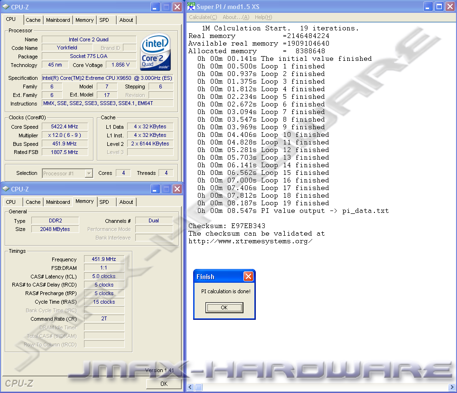Open the Calculate(C) menu in Super PI
This screenshot has height=393, width=457.
click(203, 17)
